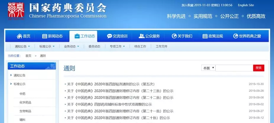Image resolution: width=274 pixels, height=123 pixels.
Task: Open the 委员动态 submenu item
Action: (94, 46)
